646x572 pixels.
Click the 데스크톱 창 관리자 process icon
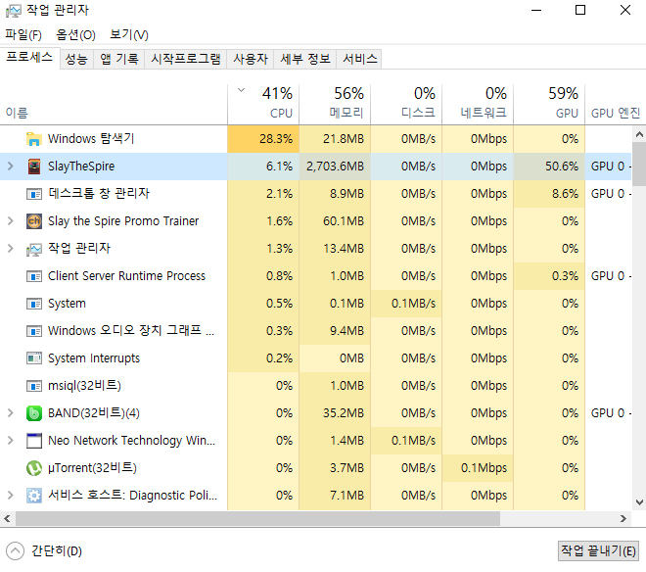[x=34, y=194]
